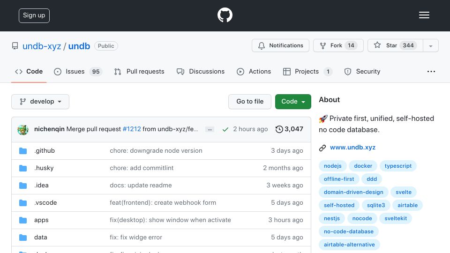Open the .idea folder name
Viewport: 450px width, 253px height.
[x=41, y=186]
